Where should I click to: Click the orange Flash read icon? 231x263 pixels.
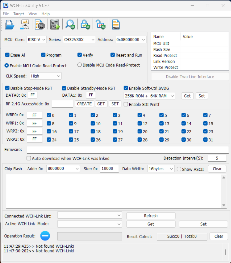(116, 24)
